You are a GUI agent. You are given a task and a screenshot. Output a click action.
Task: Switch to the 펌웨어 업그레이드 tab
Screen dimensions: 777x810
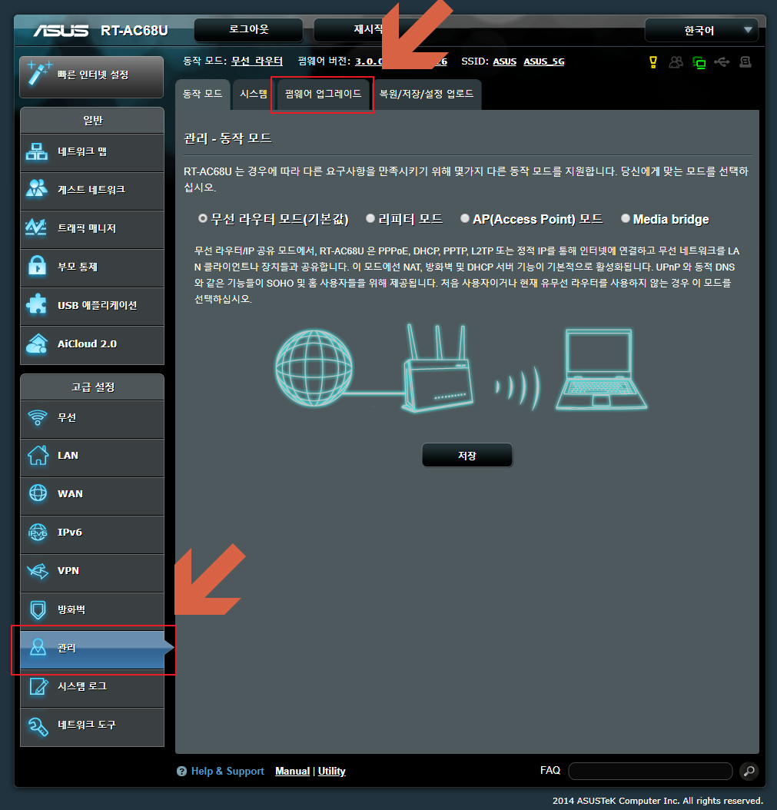[x=323, y=94]
